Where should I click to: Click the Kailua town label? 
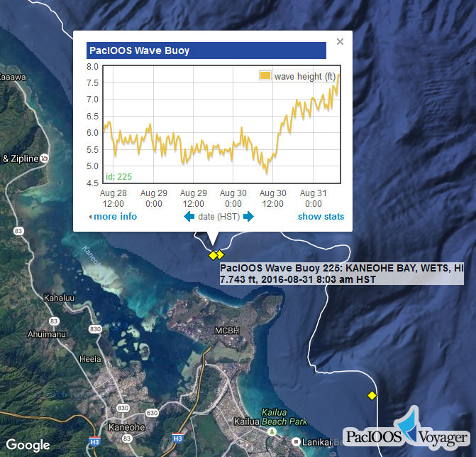click(x=247, y=421)
